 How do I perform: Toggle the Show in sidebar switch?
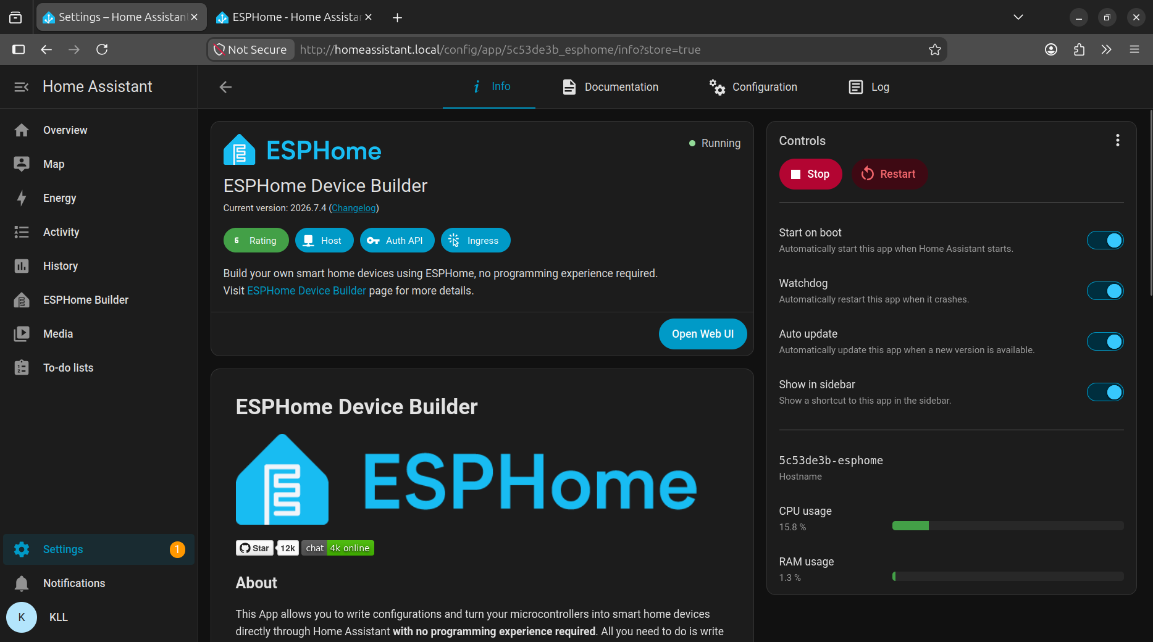point(1105,392)
